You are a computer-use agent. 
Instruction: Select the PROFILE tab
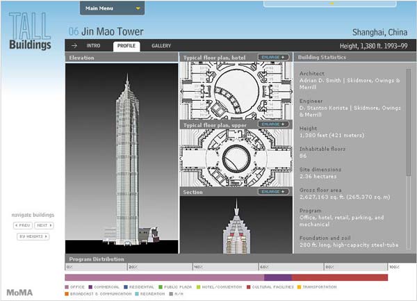(x=126, y=46)
